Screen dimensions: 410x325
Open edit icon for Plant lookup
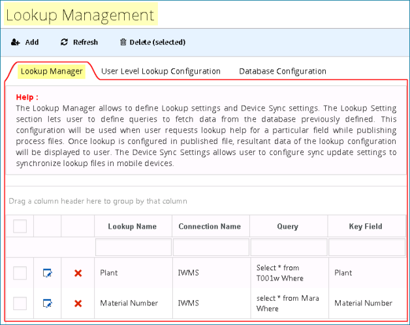[47, 273]
